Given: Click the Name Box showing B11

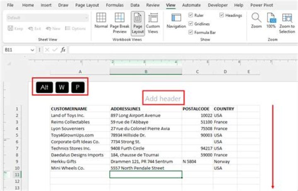Looking at the screenshot, I should pos(16,50).
